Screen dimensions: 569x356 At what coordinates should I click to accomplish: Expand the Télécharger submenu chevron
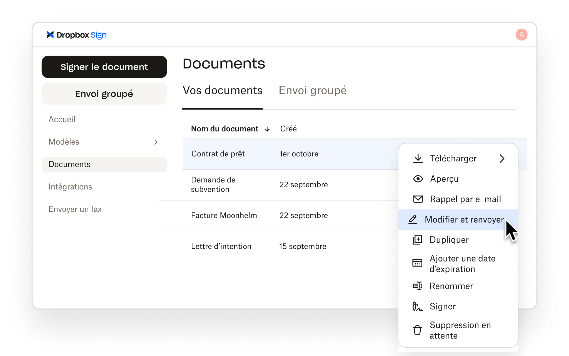pos(502,159)
